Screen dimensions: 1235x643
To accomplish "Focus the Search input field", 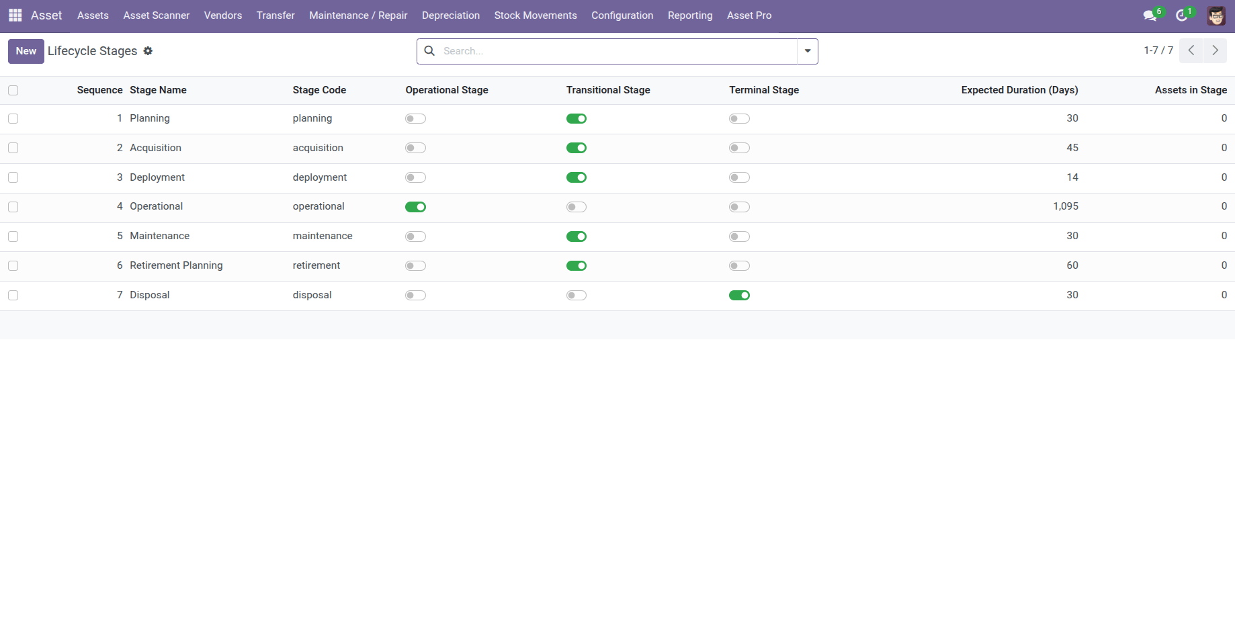I will [x=618, y=51].
